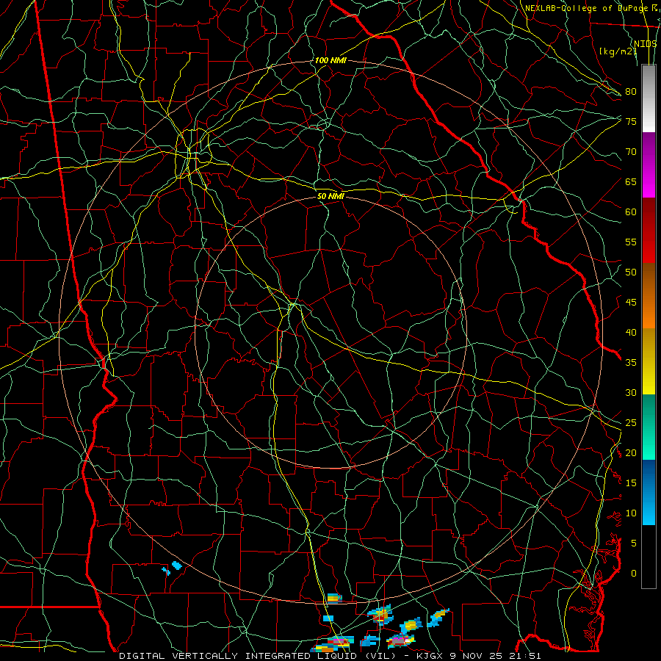Select the 15 value on the VIL scale

point(631,483)
